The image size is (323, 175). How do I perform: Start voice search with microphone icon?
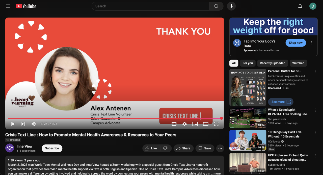(231, 6)
